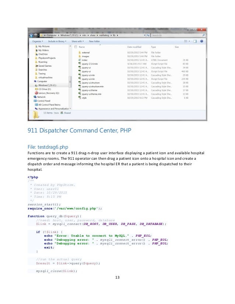Select Windows7_OS (C:) in the address breadcrumb
Screen dimensions: 235x304
tap(69, 35)
